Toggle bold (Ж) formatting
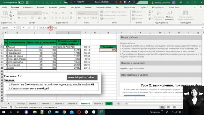Viewport: 204px width, 115px height. tap(19, 18)
